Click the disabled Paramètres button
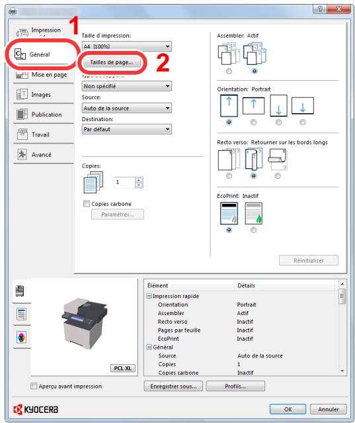The image size is (355, 423). [x=118, y=214]
